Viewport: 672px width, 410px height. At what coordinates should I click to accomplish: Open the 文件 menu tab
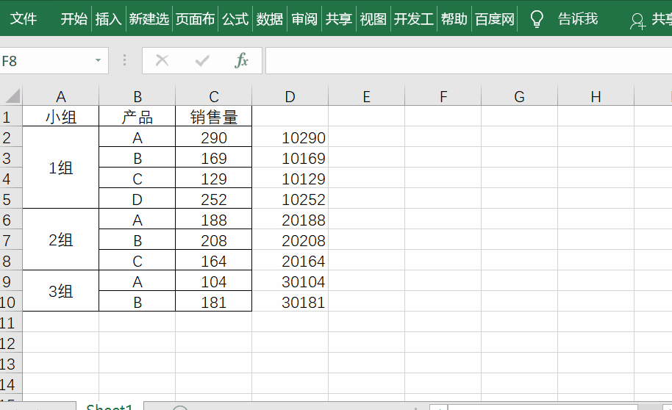(x=23, y=19)
